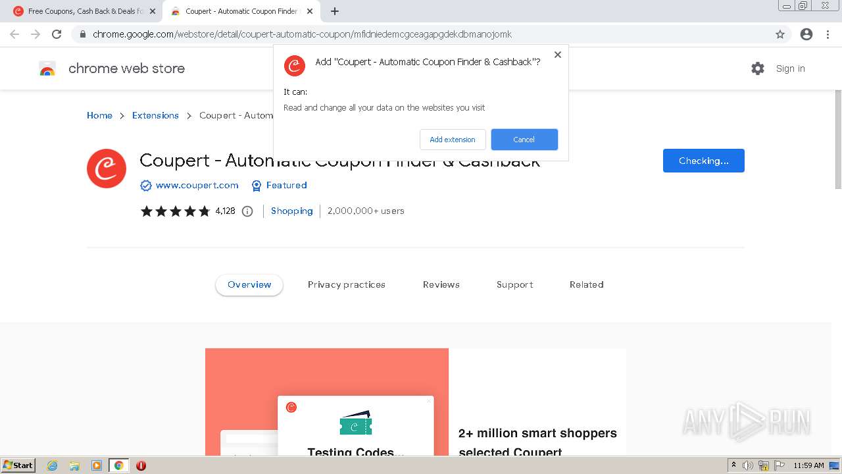Go to the Home breadcrumb link
Image resolution: width=842 pixels, height=474 pixels.
[x=99, y=115]
